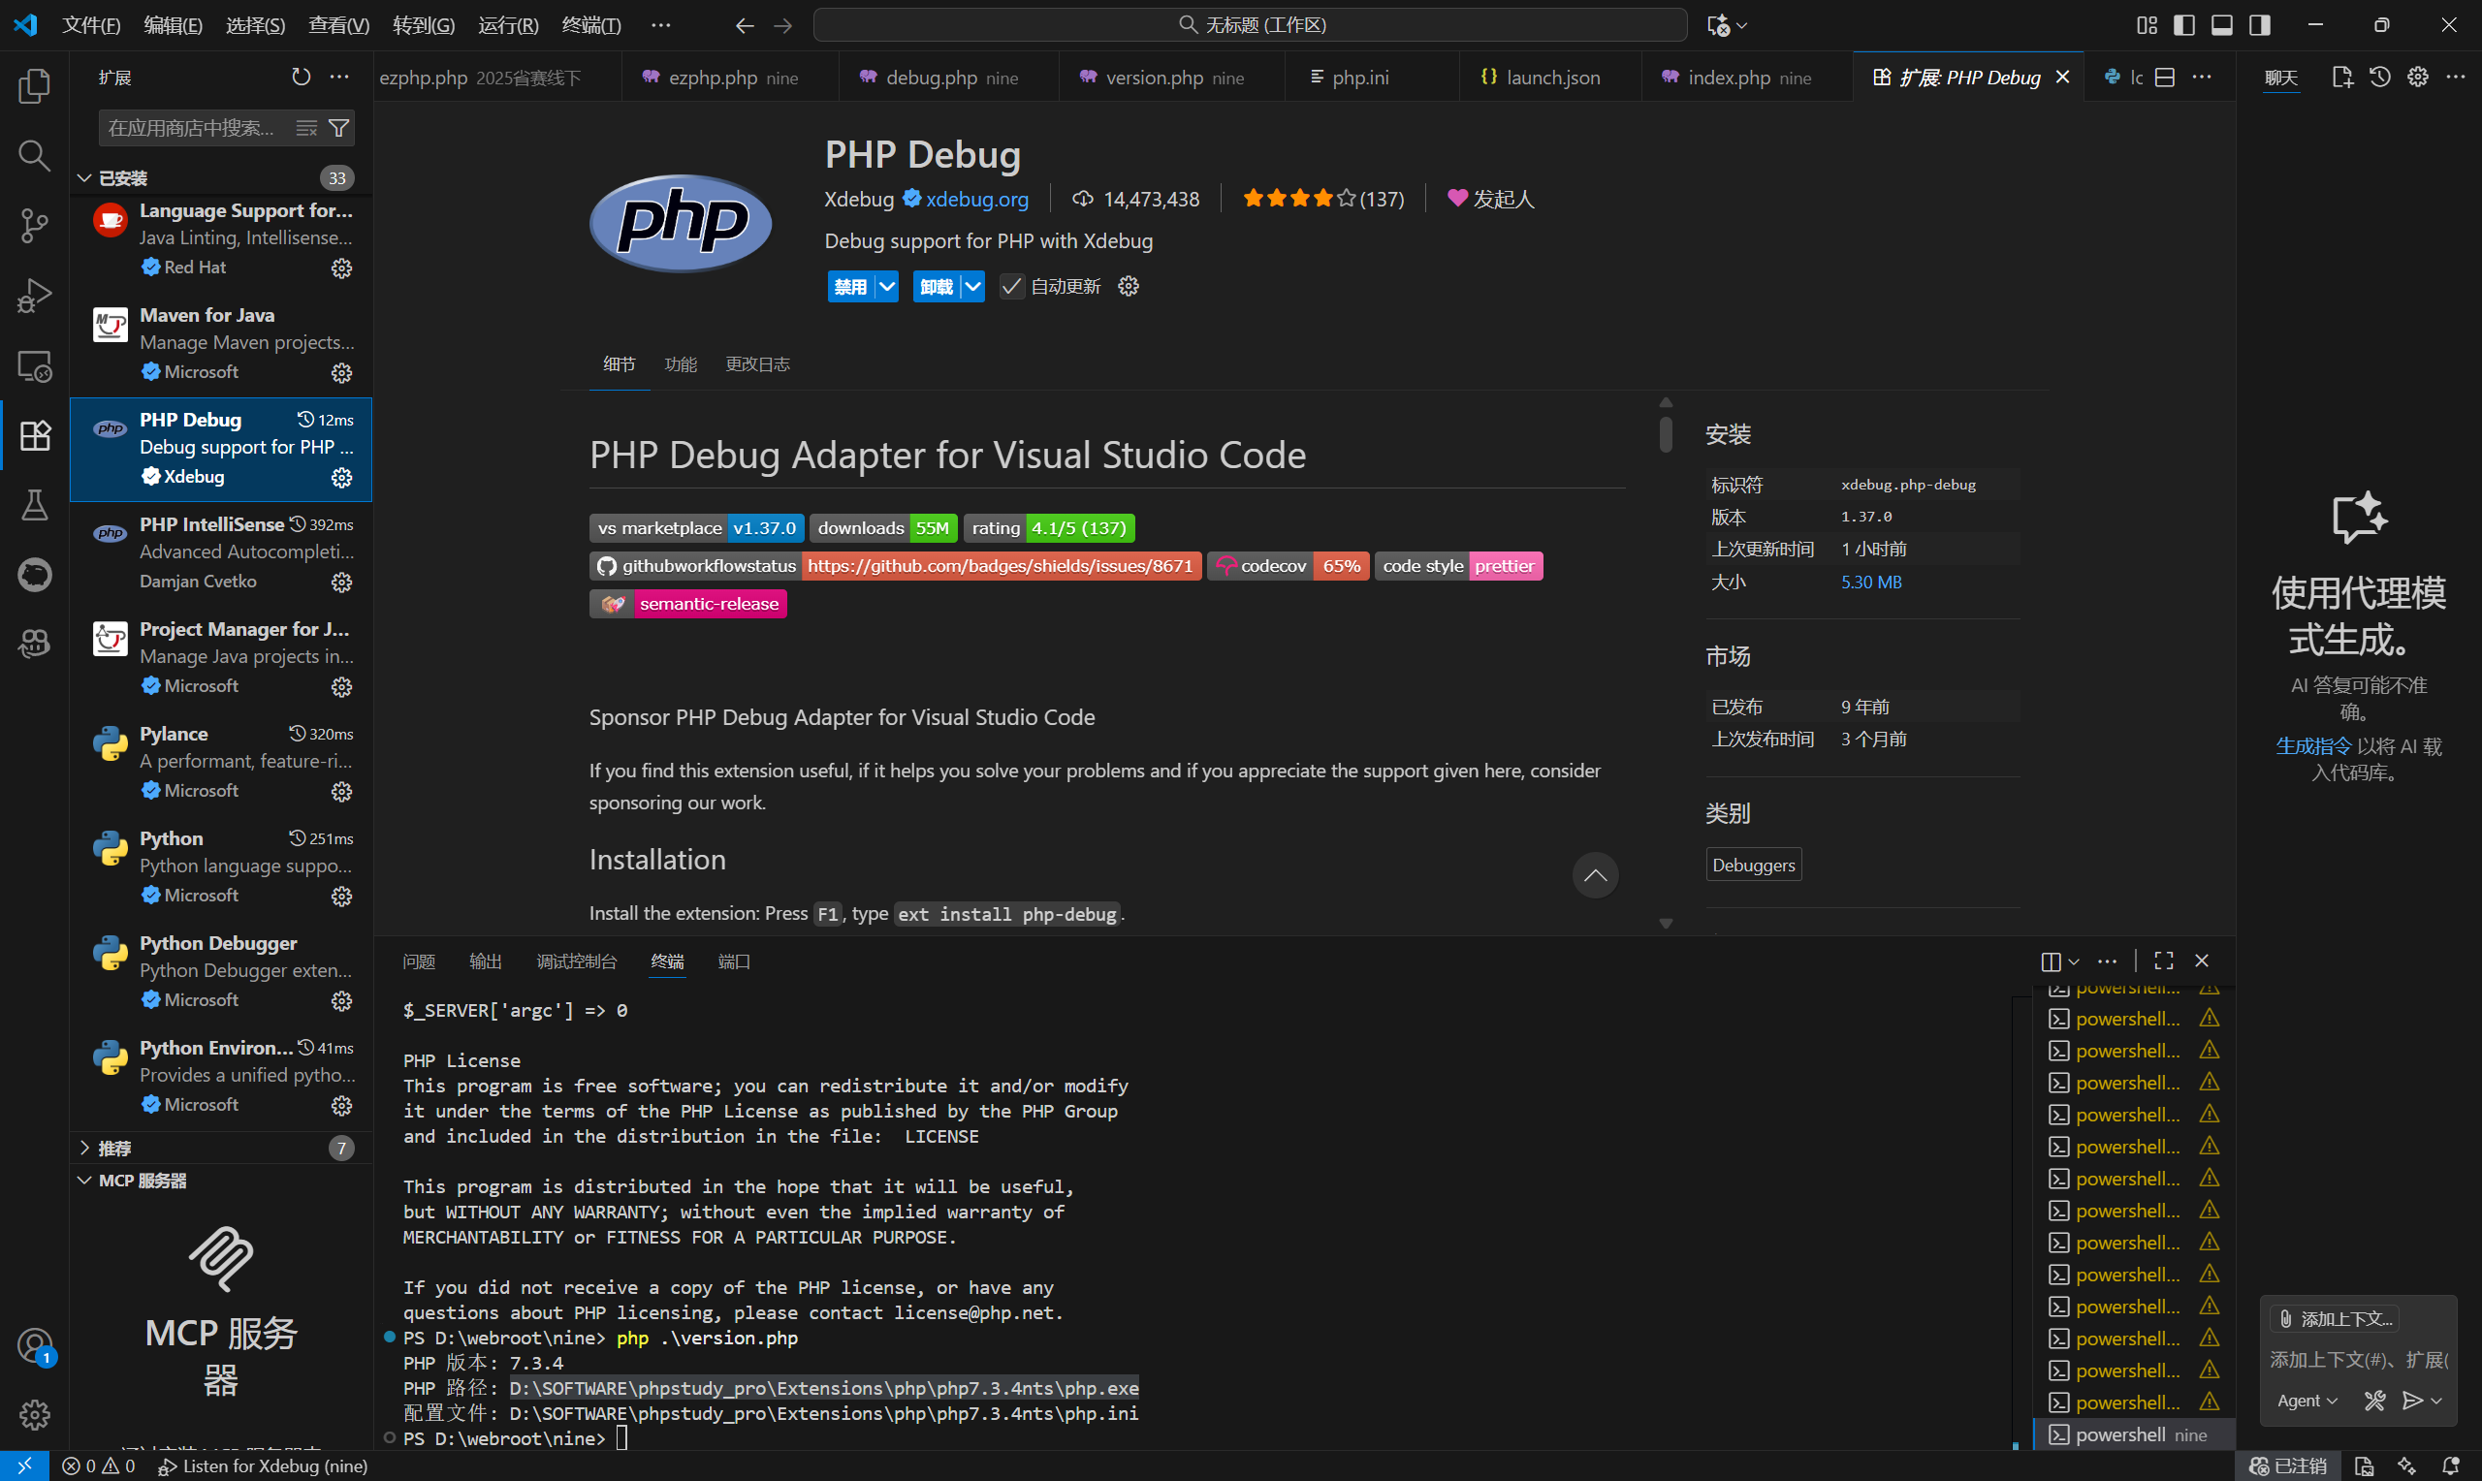Viewport: 2482px width, 1481px height.
Task: Toggle the bottom panel layout button
Action: point(2221,25)
